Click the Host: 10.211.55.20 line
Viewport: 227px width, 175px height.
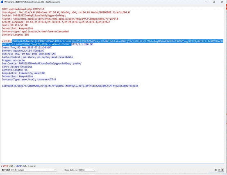(15, 25)
